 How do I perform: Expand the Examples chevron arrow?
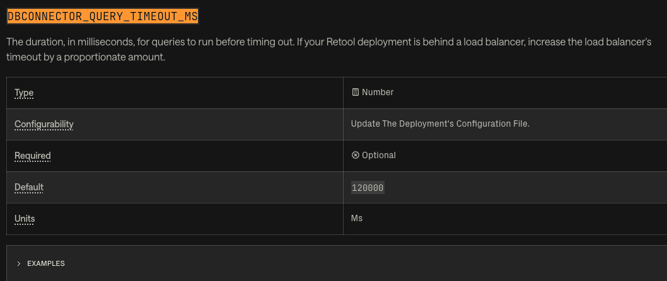click(x=19, y=263)
